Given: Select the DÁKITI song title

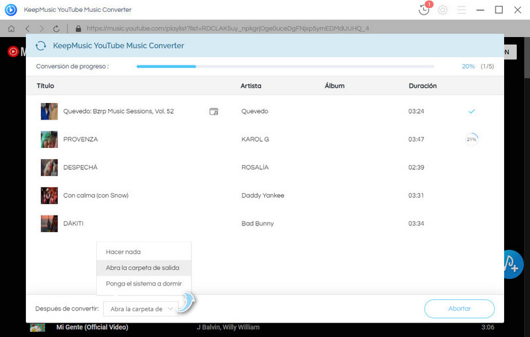Looking at the screenshot, I should pyautogui.click(x=74, y=223).
